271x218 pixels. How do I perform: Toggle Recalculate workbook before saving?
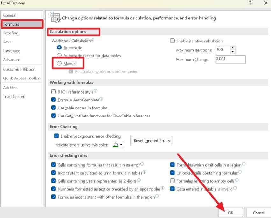(71, 71)
